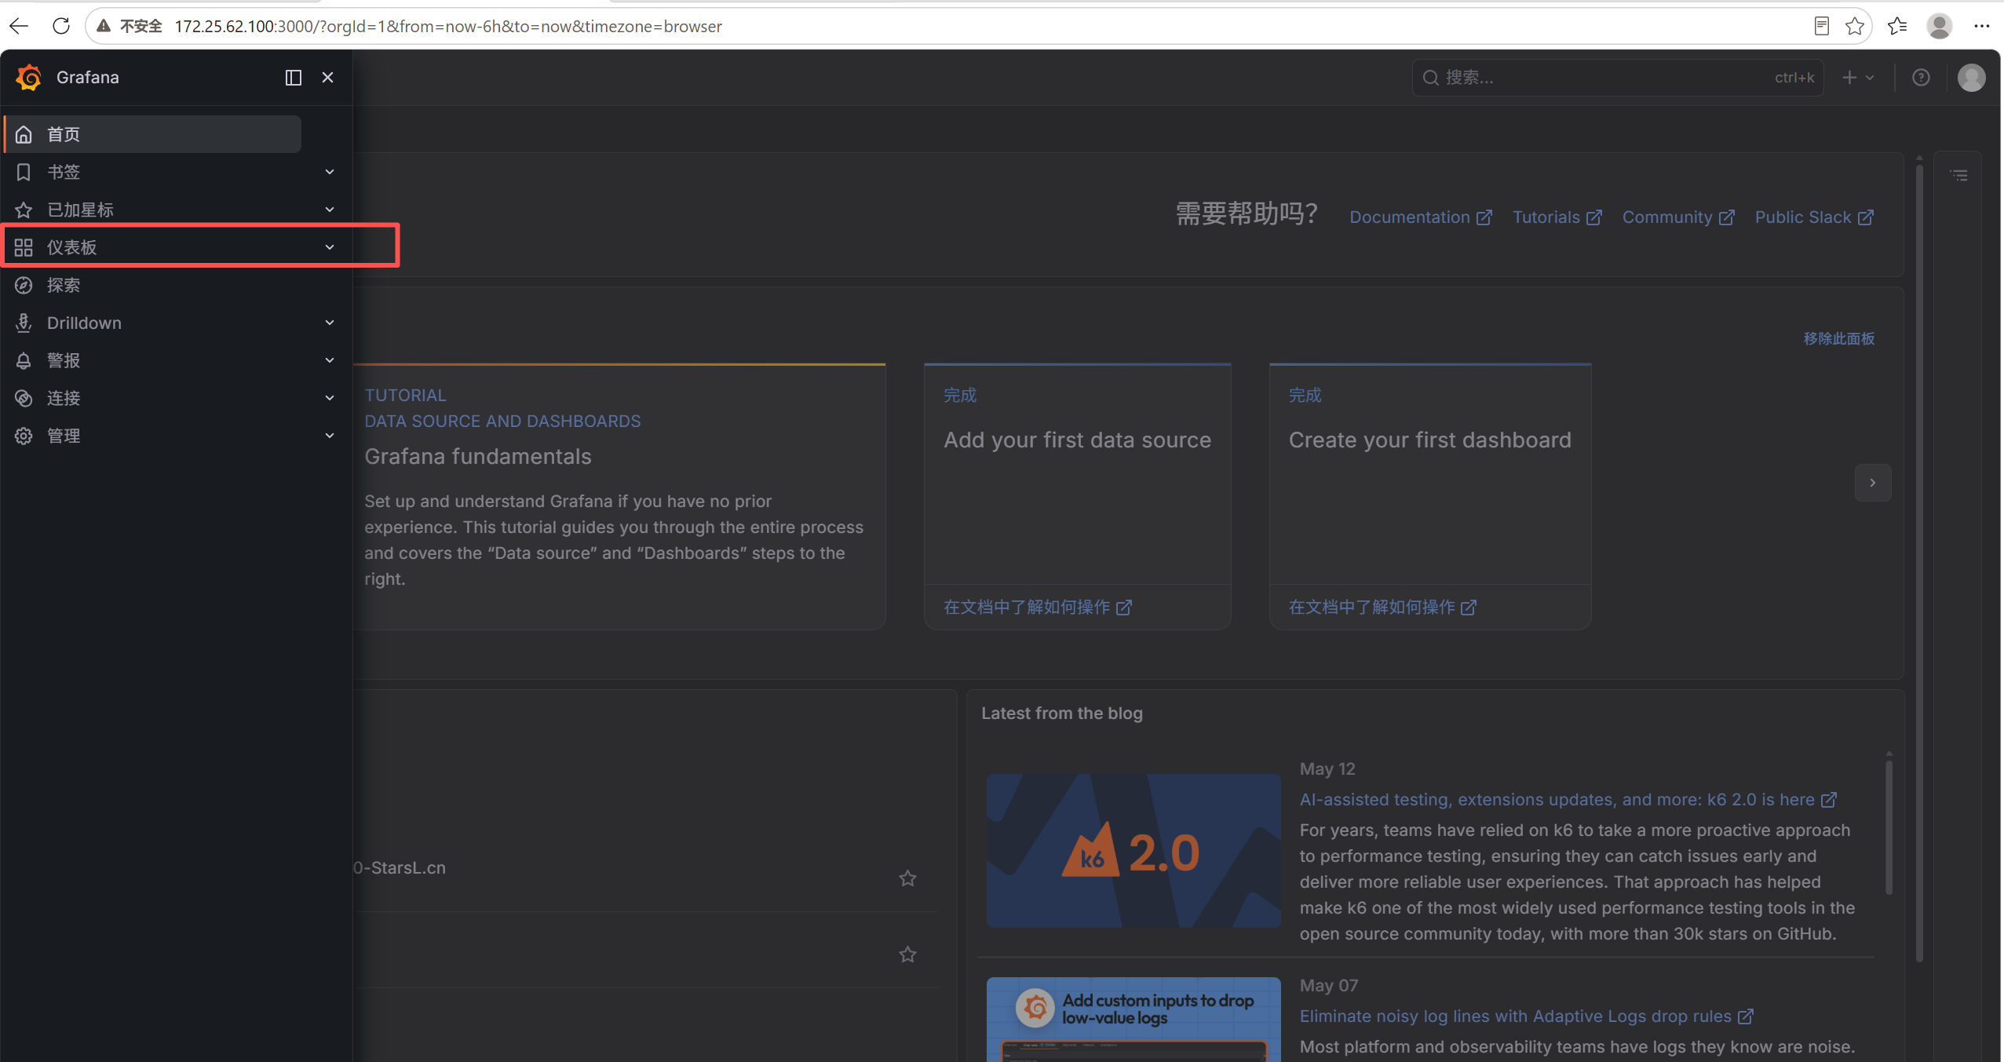This screenshot has width=2004, height=1062.
Task: Expand the Drilldown section chevron
Action: (330, 323)
